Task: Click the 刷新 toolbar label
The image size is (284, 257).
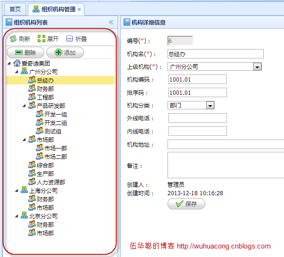Action: [x=25, y=39]
